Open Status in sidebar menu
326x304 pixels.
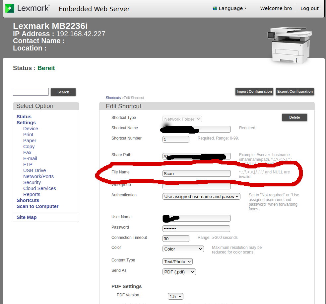[24, 117]
